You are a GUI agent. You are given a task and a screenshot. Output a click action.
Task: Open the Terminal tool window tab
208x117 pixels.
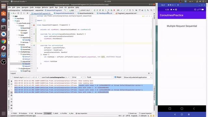click(x=39, y=113)
